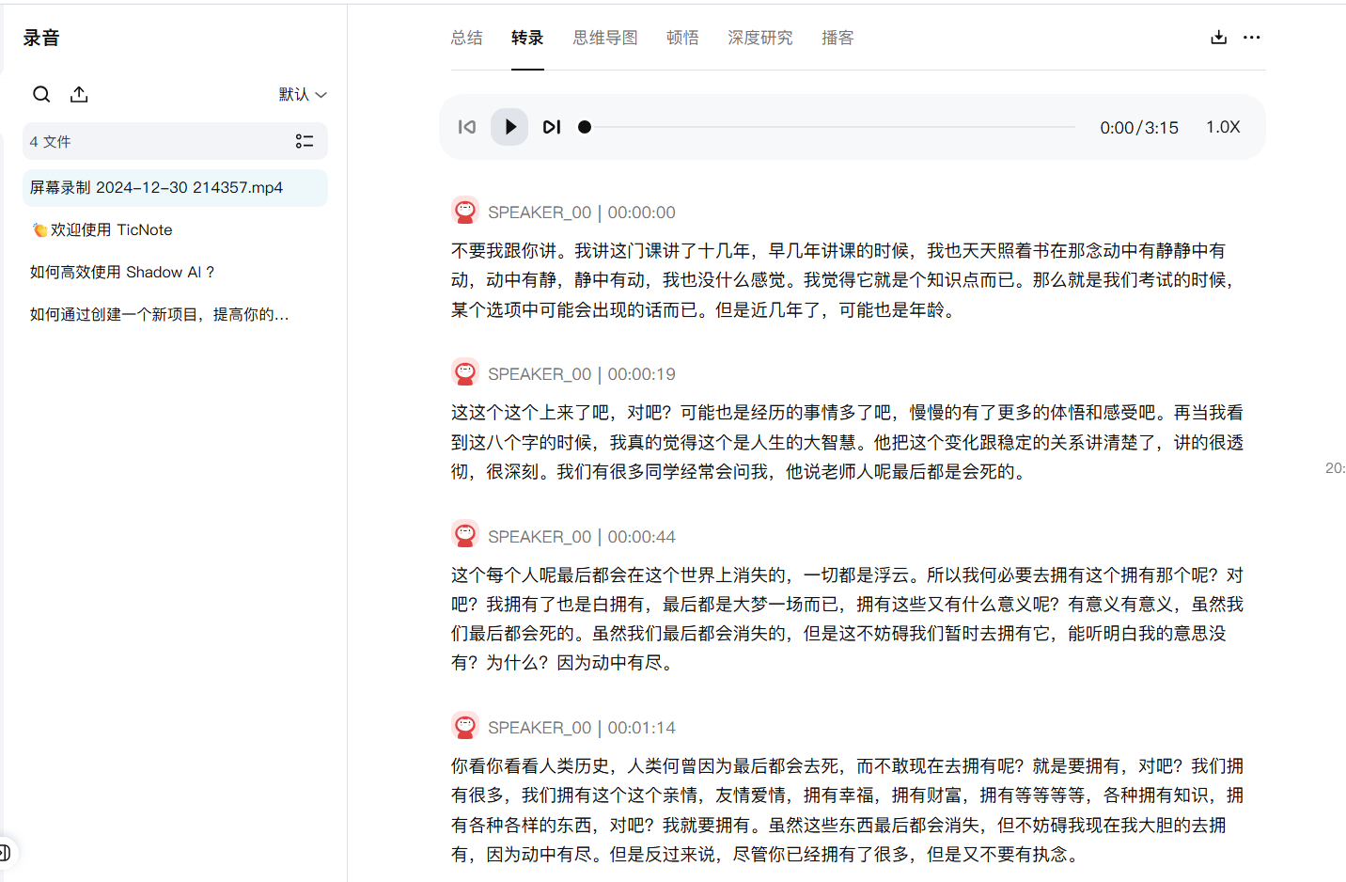
Task: Click speaker avatar at 00:00:19
Action: click(x=465, y=372)
